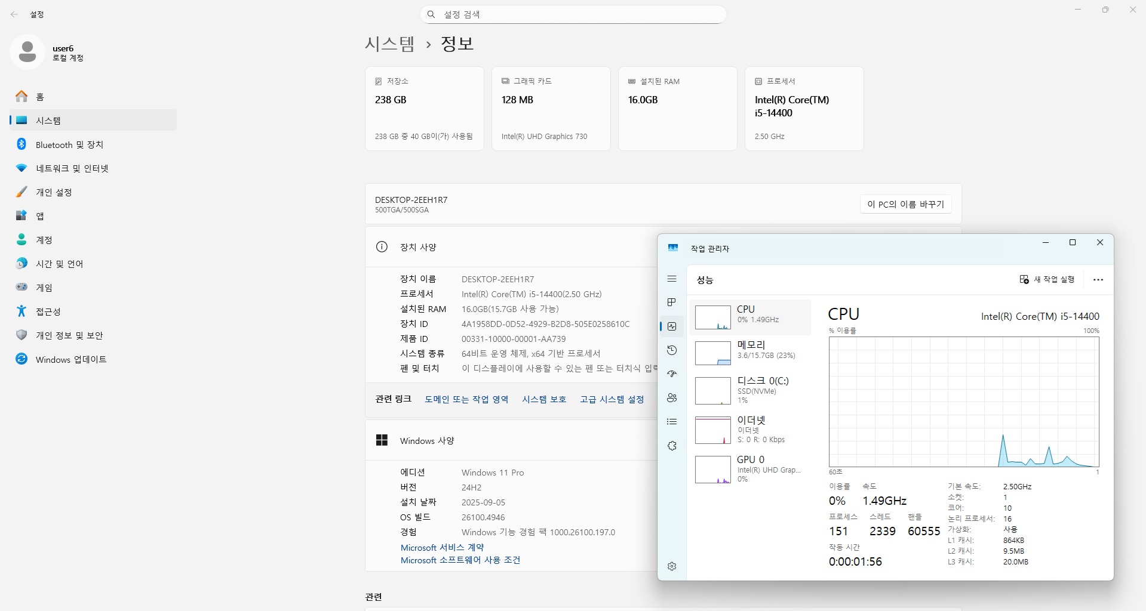
Task: Open the 저장소 238 GB card
Action: pyautogui.click(x=425, y=109)
